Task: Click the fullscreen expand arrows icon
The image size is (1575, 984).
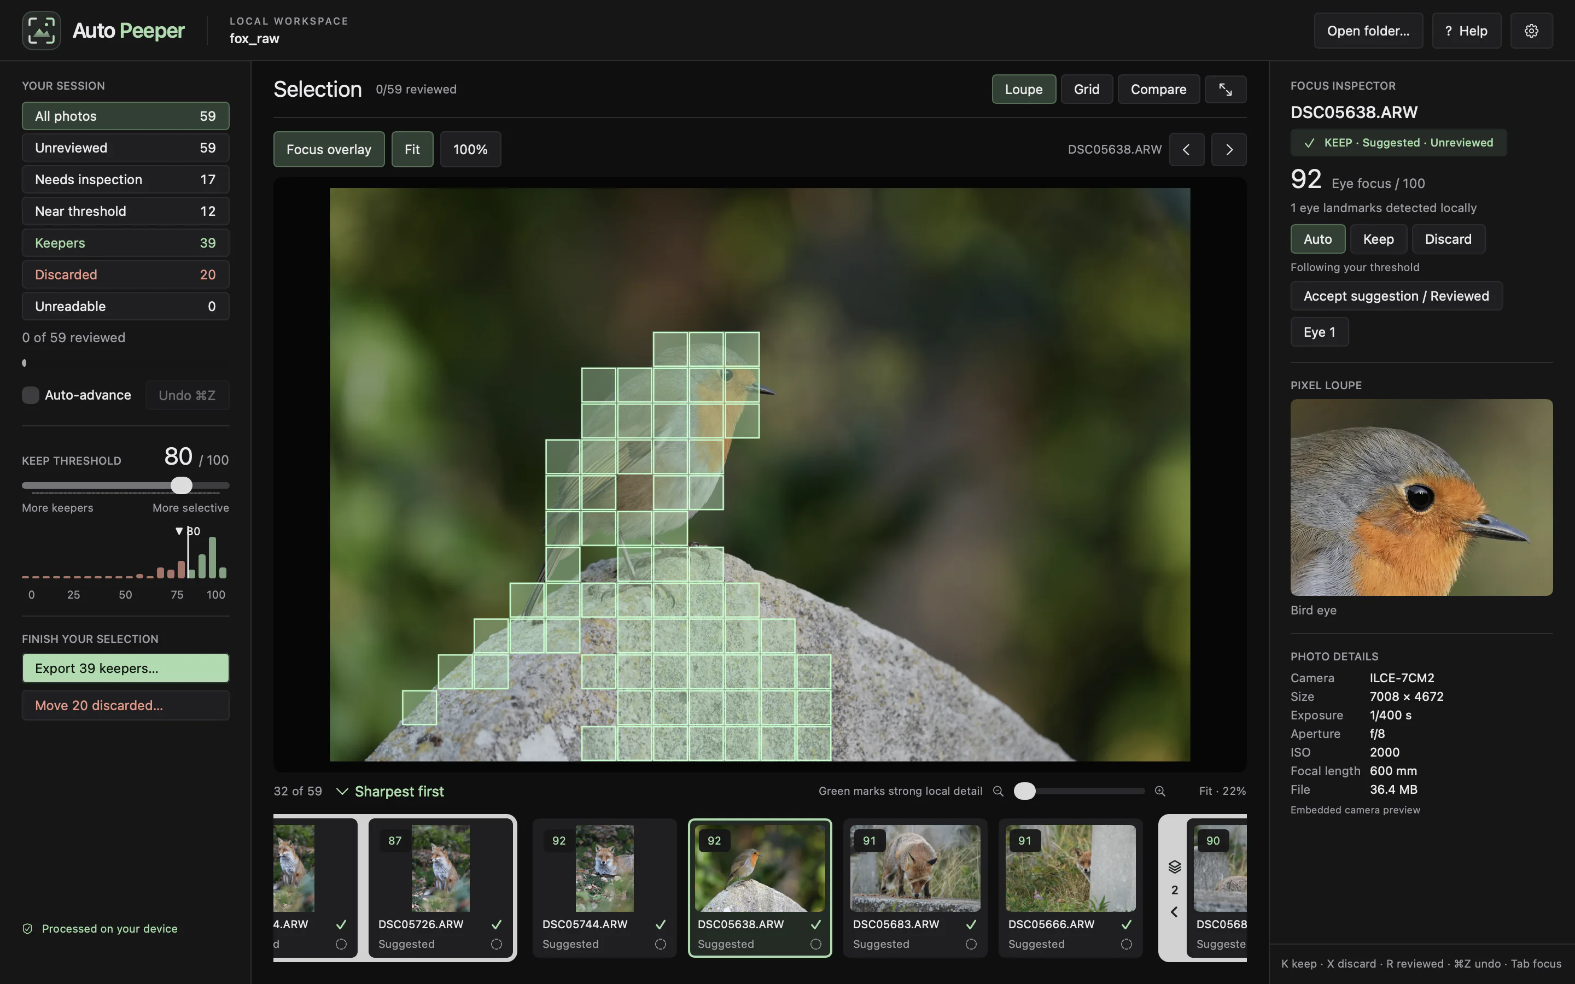Action: [1225, 89]
